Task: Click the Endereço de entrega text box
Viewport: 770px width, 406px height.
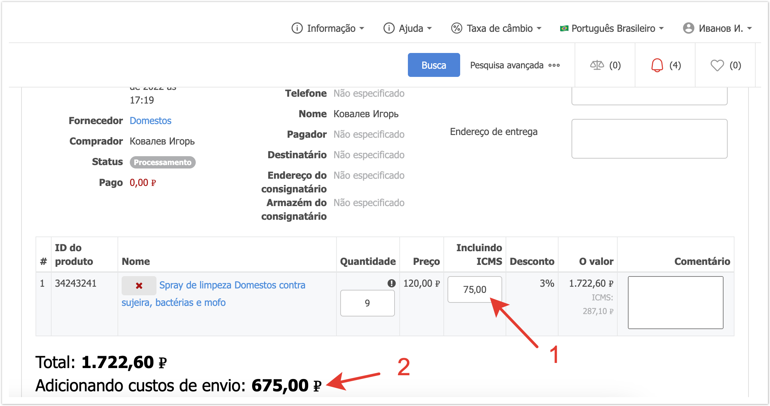Action: tap(649, 138)
